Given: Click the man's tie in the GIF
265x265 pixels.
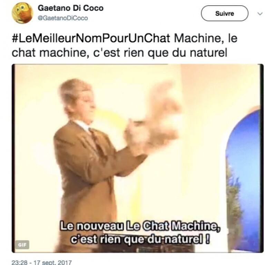Looking at the screenshot, I should (97, 141).
